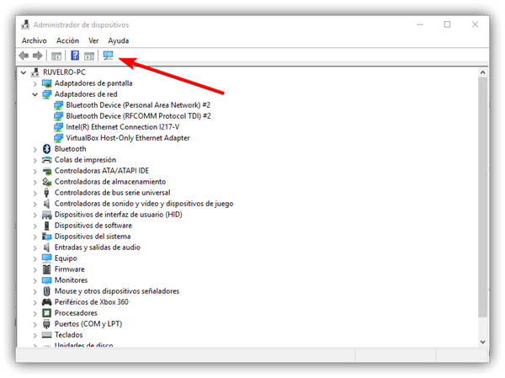Click the Controladoras ATA/ATAPI IDE icon
Image resolution: width=505 pixels, height=378 pixels.
(x=46, y=171)
